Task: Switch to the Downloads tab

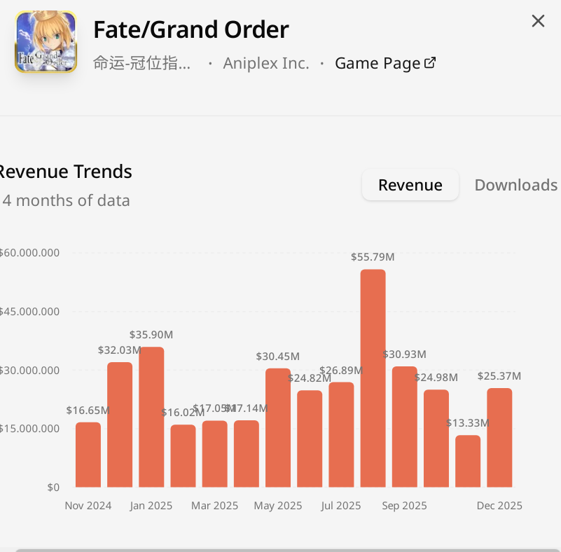Action: coord(515,185)
